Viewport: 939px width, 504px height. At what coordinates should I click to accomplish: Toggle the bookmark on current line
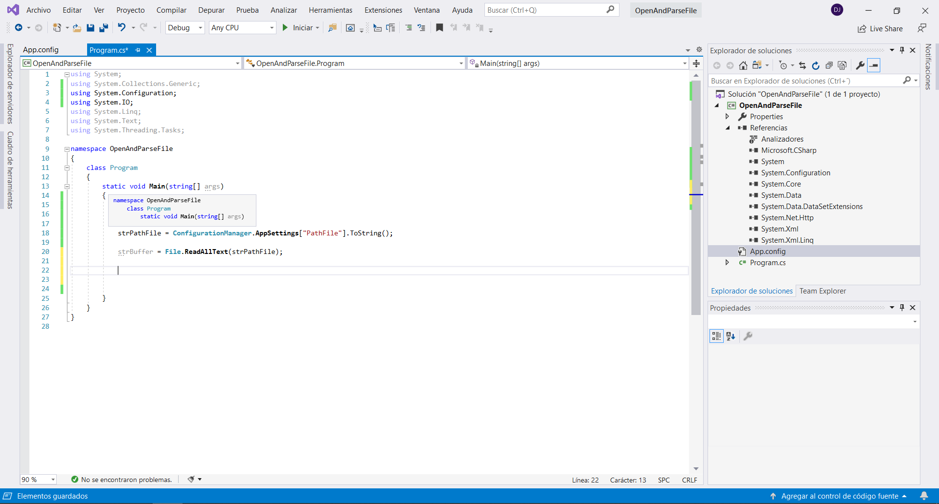click(439, 28)
